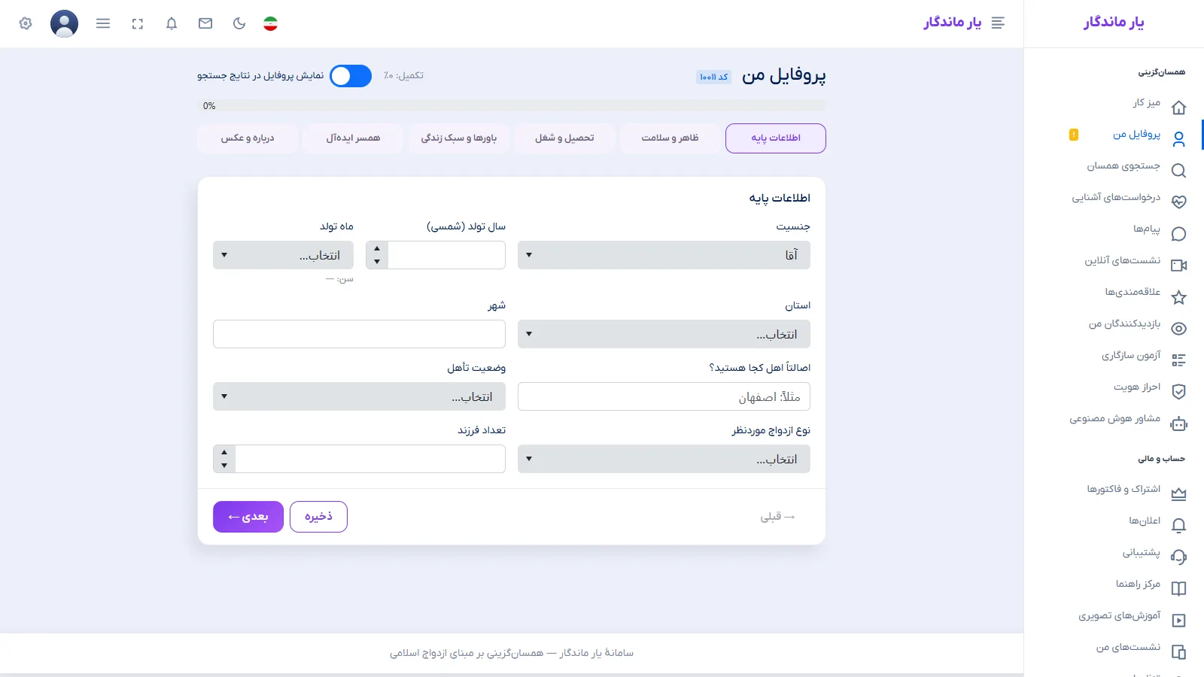Screen dimensions: 1204x677
Task: Open درخواست‌های آشنایی heart icon
Action: tap(1179, 202)
